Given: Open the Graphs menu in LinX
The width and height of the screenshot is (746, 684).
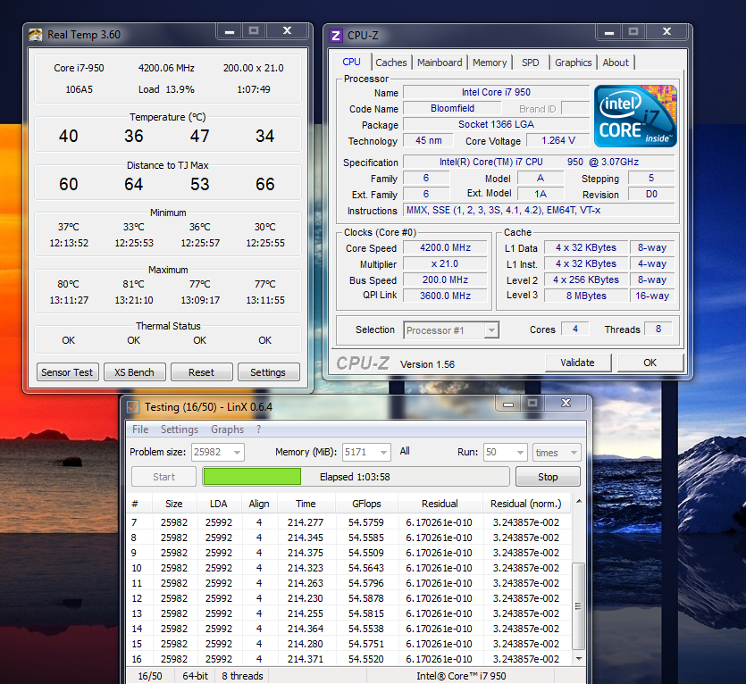Looking at the screenshot, I should point(228,430).
